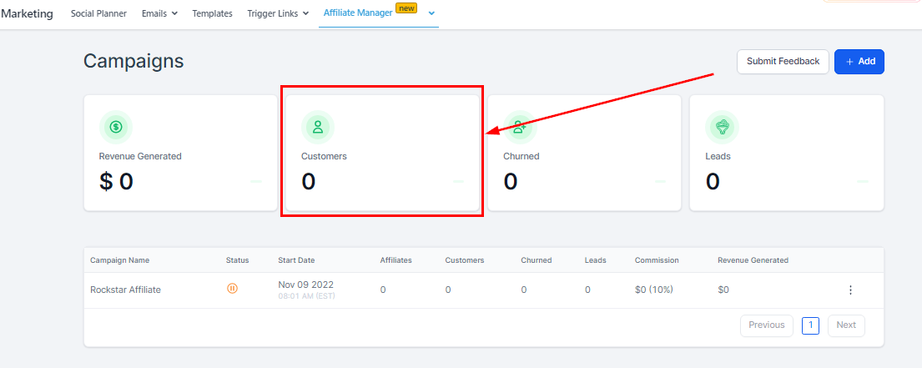Click the Revenue Generated dollar icon
The height and width of the screenshot is (368, 922).
click(116, 127)
